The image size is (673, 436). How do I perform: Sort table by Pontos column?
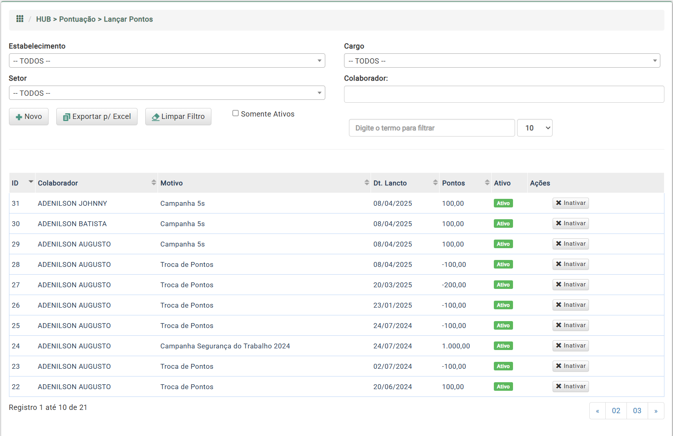(465, 183)
